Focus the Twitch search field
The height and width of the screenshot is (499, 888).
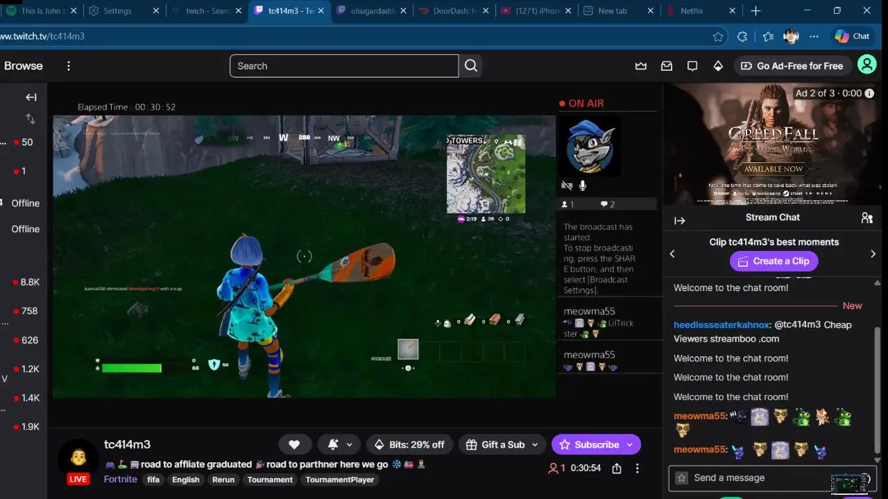coord(344,66)
